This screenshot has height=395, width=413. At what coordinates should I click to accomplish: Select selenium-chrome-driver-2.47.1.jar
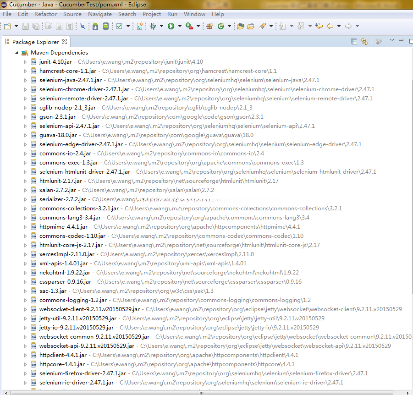click(84, 89)
